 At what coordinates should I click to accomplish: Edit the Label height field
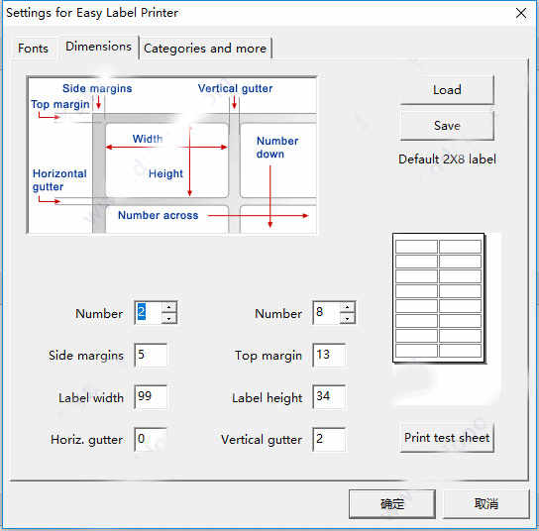[329, 397]
